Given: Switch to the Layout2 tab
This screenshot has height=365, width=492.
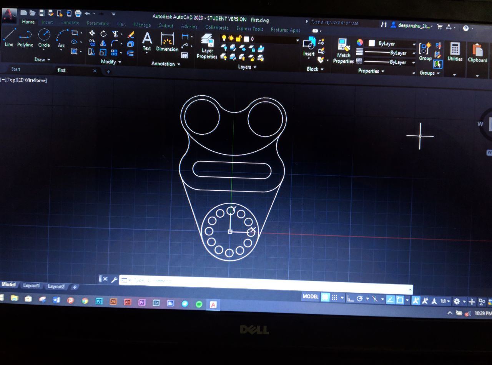Looking at the screenshot, I should [56, 287].
